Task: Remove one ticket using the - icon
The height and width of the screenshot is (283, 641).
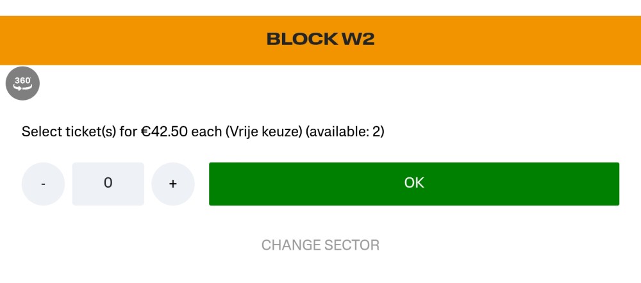Action: point(43,184)
